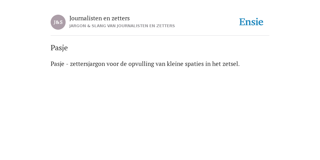Click the ampersand in the J&S avatar
Viewport: 320px width, 160px height.
pyautogui.click(x=58, y=22)
